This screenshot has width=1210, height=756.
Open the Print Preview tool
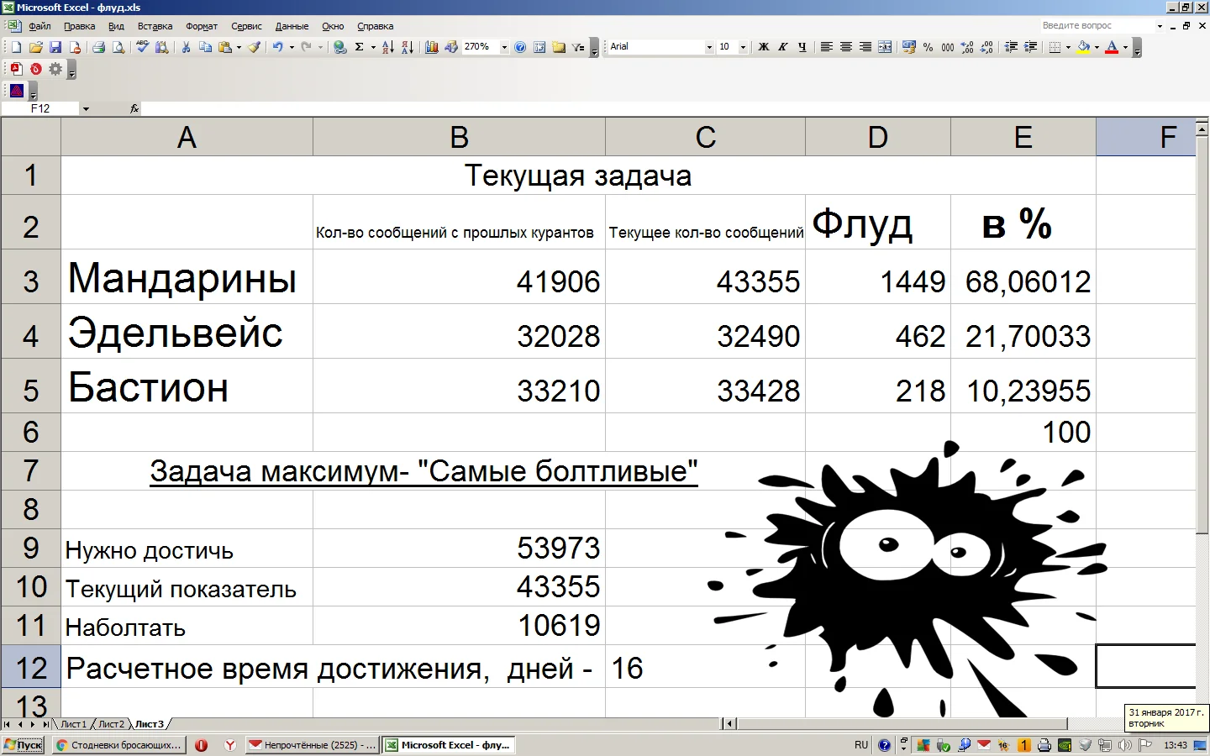click(118, 47)
